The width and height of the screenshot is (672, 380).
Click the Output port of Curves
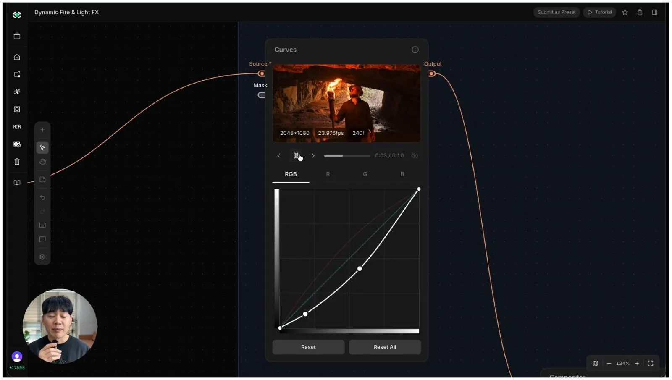(432, 73)
